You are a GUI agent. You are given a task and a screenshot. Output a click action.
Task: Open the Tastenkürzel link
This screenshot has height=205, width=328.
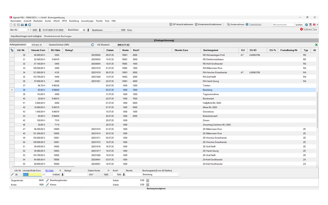[255, 25]
